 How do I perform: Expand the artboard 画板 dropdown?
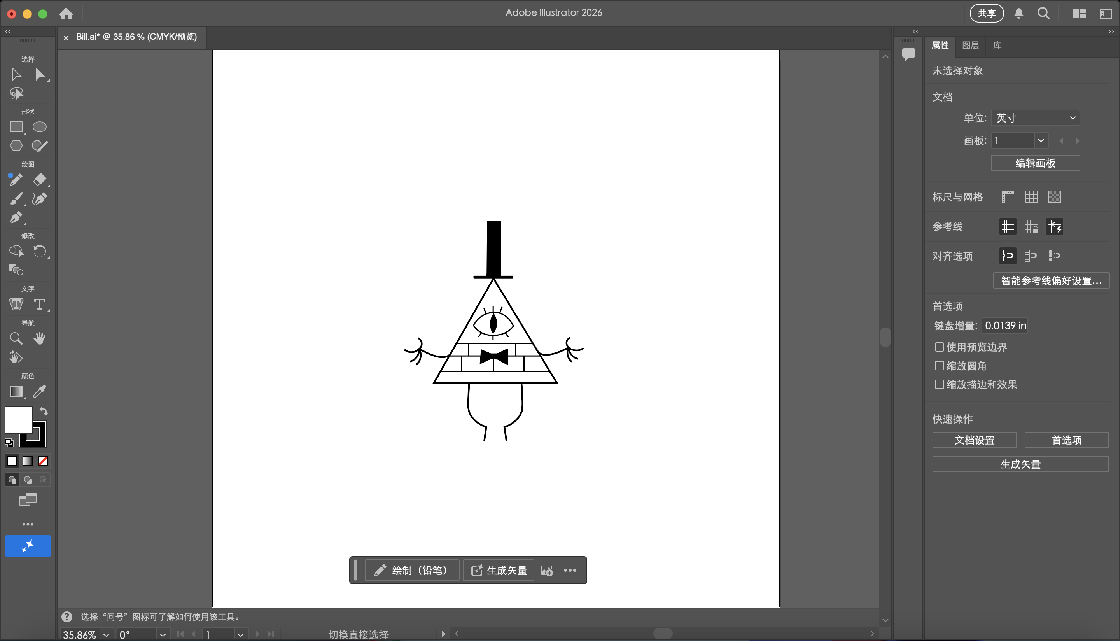1041,140
